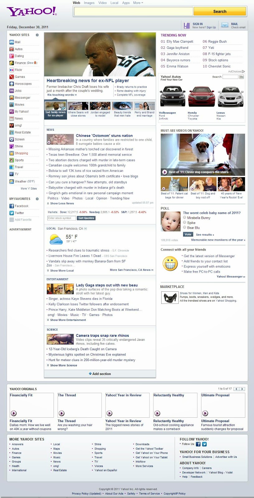
Task: Expand Show More Entertainment
Action: [66, 320]
